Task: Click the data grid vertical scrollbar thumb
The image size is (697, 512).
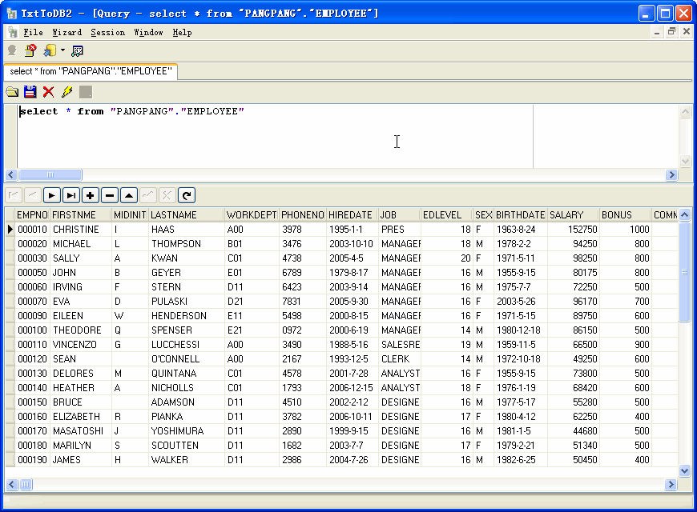Action: coord(684,271)
